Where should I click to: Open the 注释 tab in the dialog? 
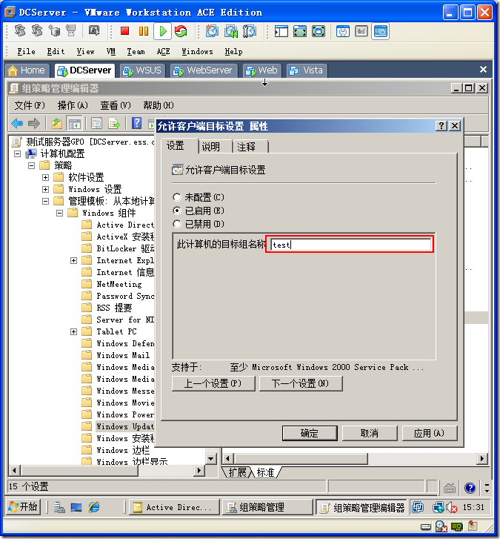250,147
